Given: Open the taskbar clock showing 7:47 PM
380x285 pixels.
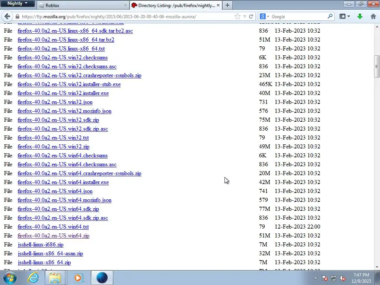Looking at the screenshot, I should tap(361, 278).
